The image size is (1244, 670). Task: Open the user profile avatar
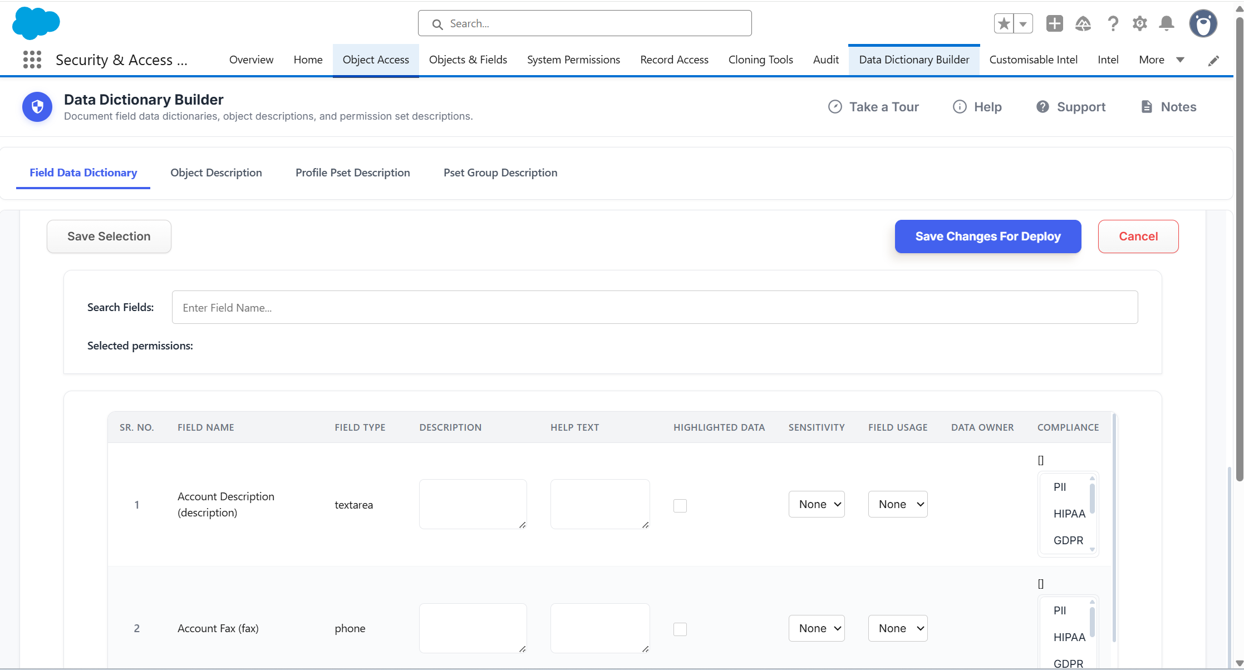[1203, 23]
